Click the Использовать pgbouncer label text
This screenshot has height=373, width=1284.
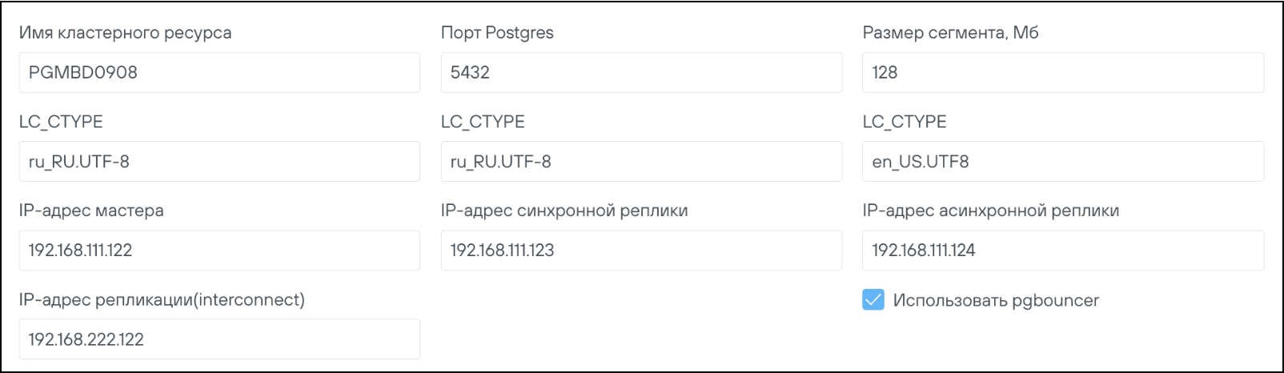tap(996, 301)
